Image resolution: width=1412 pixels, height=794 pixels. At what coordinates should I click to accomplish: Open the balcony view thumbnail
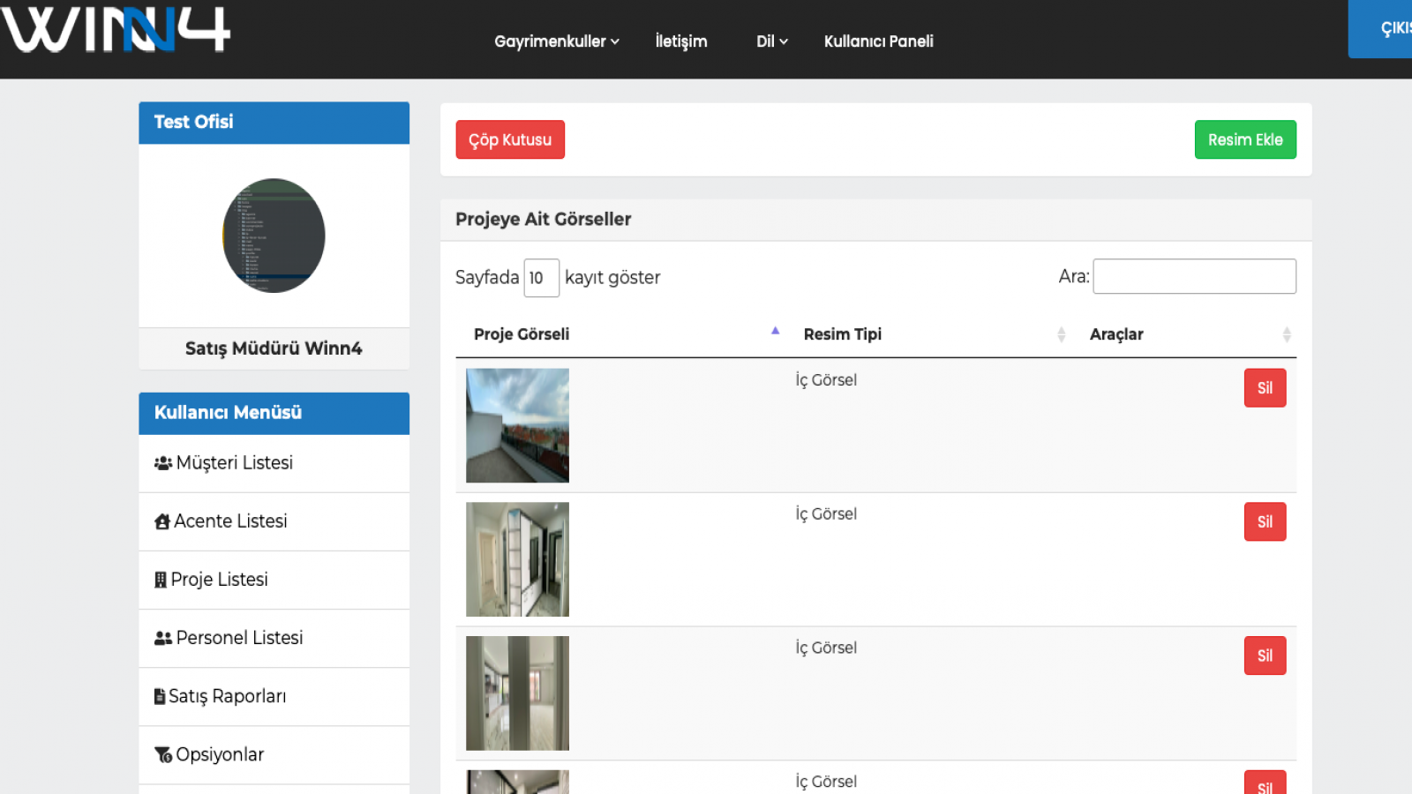[x=517, y=425]
